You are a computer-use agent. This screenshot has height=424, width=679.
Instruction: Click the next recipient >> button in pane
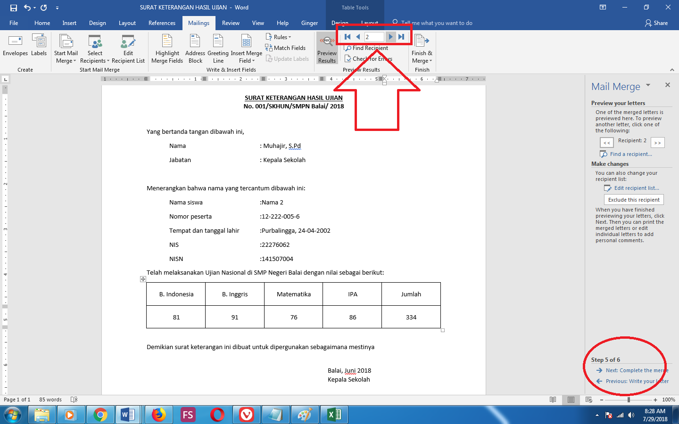click(658, 143)
